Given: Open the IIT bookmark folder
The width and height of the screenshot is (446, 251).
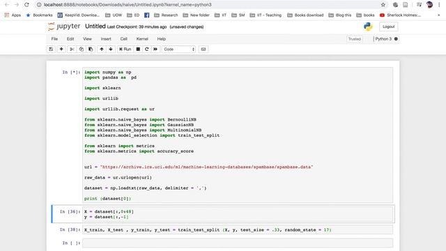Looking at the screenshot, I should coord(221,15).
